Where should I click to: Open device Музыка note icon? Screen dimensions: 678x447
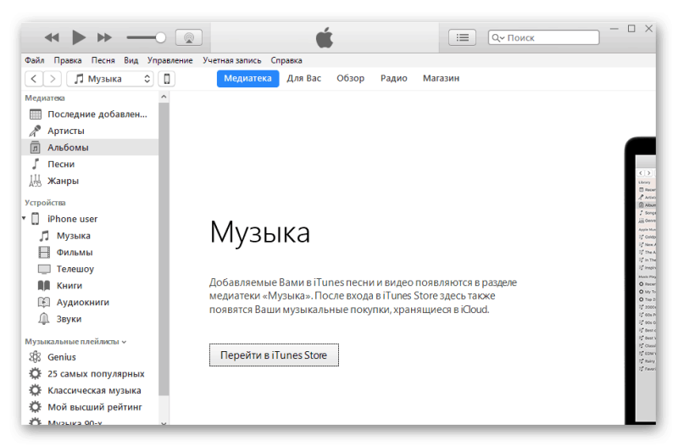[x=44, y=236]
